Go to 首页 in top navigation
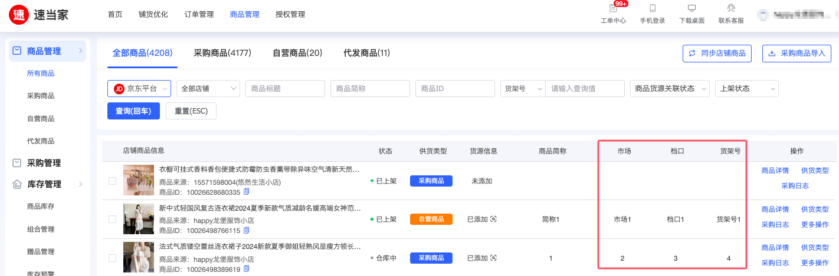The height and width of the screenshot is (276, 839). (x=115, y=15)
